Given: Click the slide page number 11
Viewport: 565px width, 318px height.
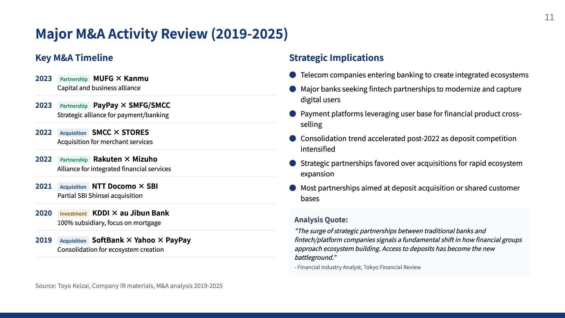Looking at the screenshot, I should (x=549, y=17).
